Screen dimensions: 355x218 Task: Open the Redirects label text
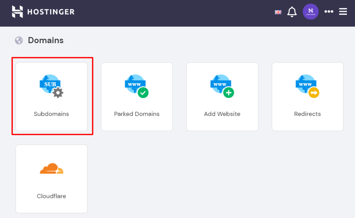click(308, 114)
